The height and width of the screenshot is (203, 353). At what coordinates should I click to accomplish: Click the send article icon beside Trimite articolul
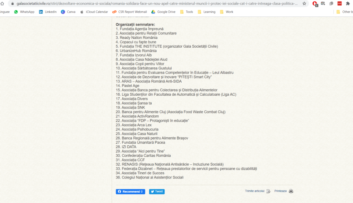click(x=268, y=191)
